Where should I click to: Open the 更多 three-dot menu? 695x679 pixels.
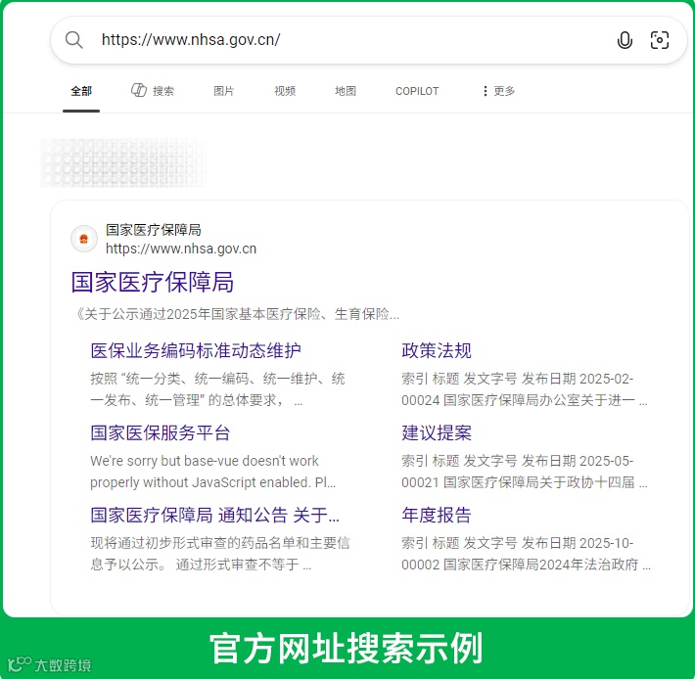[498, 91]
